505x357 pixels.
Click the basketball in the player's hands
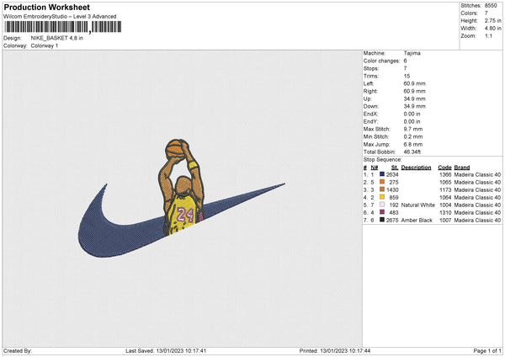click(176, 149)
